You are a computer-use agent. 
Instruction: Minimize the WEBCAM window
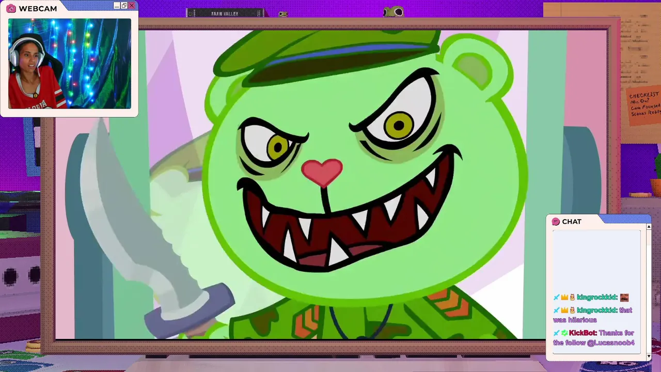tap(116, 5)
